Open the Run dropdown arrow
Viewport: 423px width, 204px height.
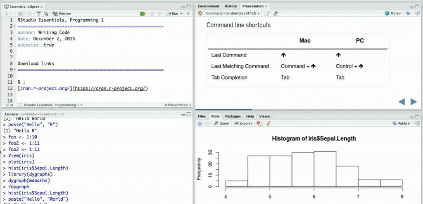click(x=181, y=14)
